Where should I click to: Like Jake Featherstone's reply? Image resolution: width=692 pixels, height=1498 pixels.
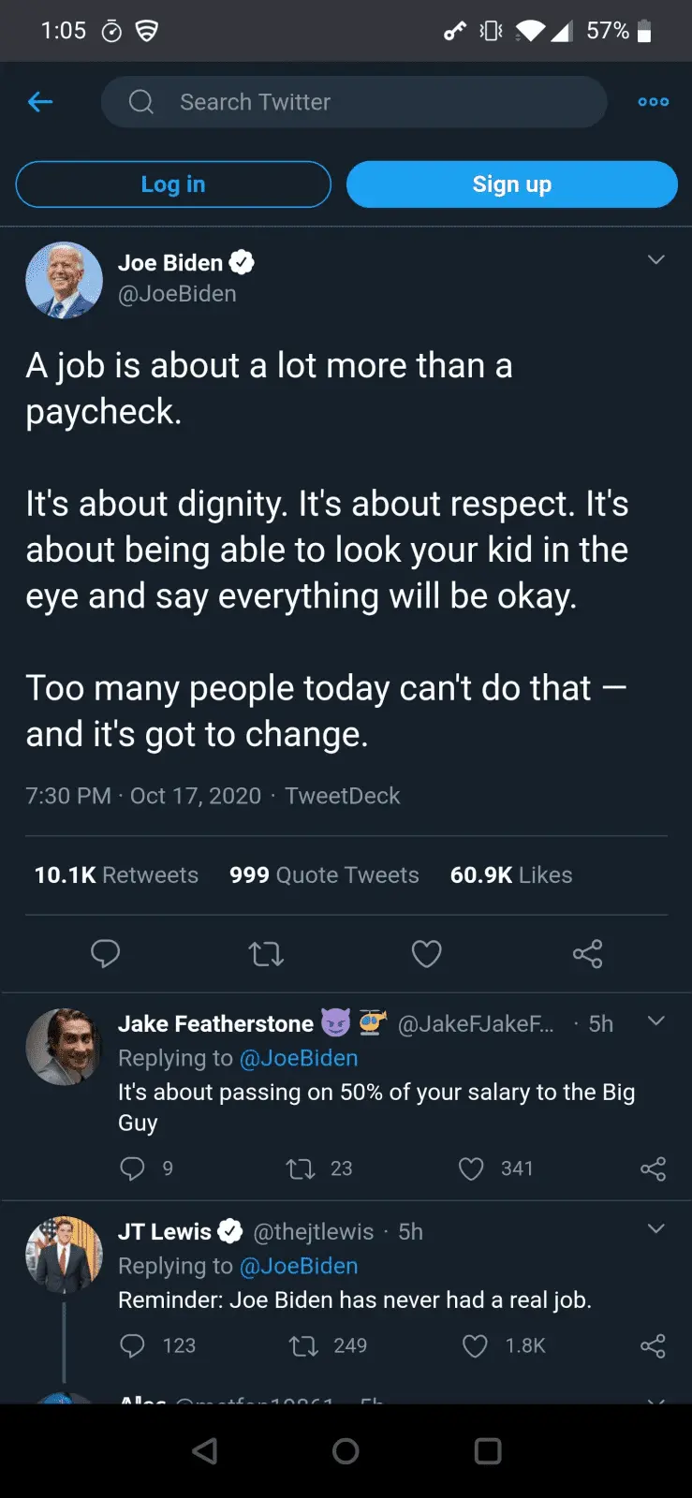pos(471,1168)
